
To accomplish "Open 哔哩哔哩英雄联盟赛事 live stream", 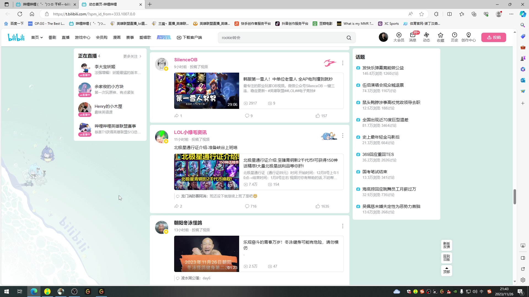I will pyautogui.click(x=110, y=129).
